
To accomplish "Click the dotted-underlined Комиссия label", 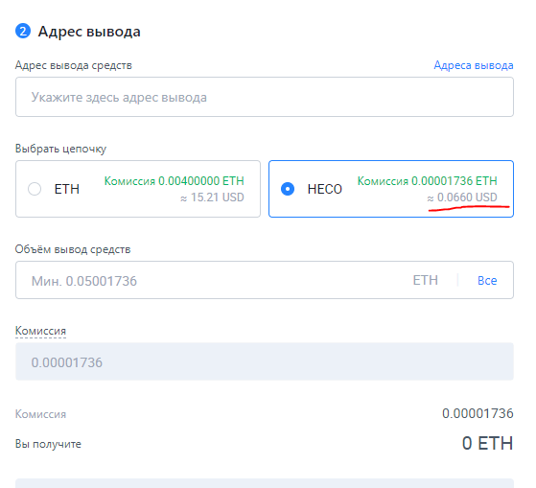I will (x=40, y=331).
